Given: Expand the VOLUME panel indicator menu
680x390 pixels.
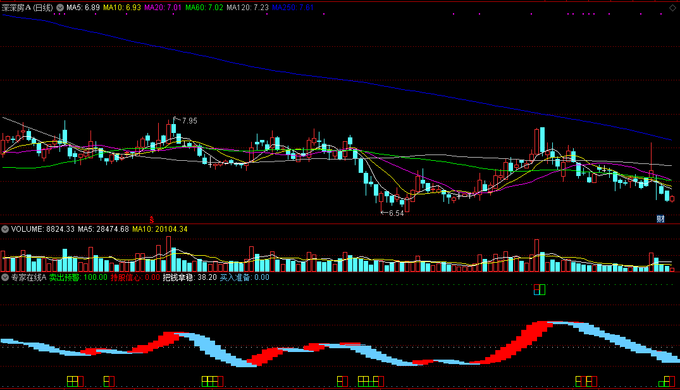Looking at the screenshot, I should click(5, 229).
